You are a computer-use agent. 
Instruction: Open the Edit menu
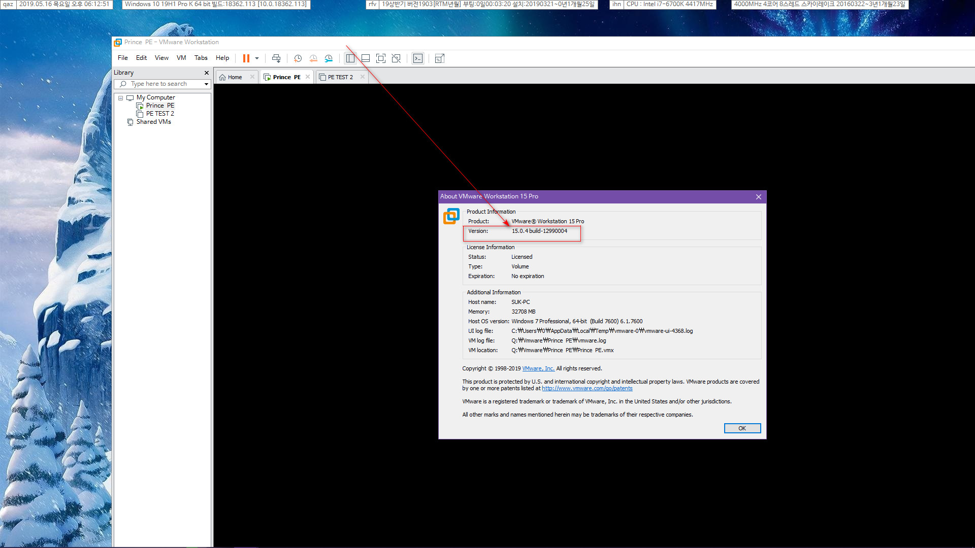[141, 58]
